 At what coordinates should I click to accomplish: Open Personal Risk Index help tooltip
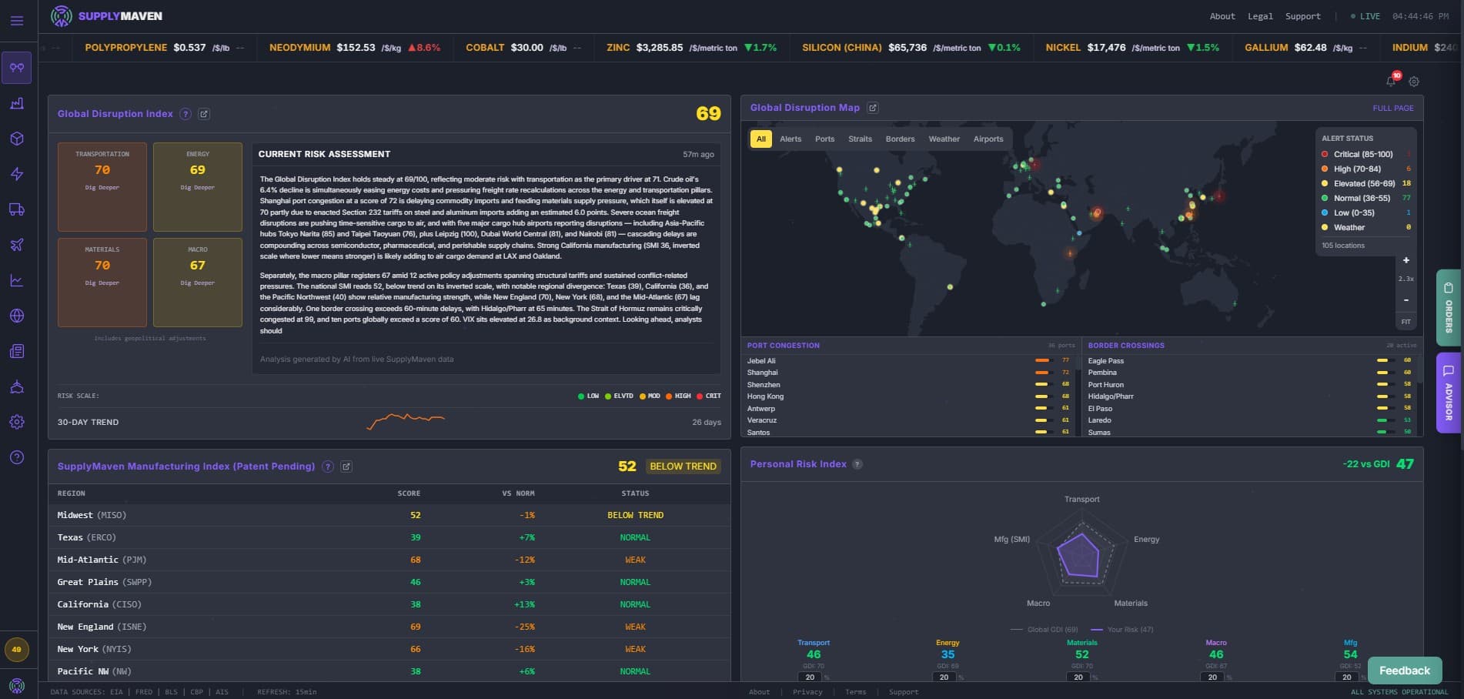tap(857, 464)
